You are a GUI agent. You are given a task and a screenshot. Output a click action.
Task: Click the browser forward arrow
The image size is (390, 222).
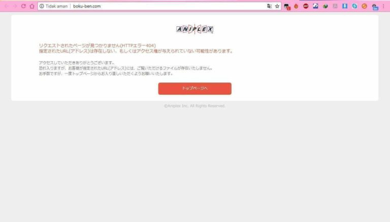[15, 6]
